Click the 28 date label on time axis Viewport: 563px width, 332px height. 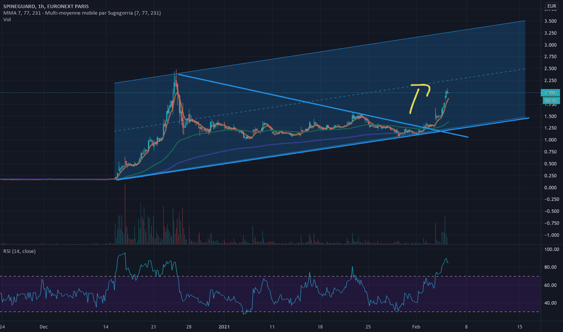click(x=189, y=327)
